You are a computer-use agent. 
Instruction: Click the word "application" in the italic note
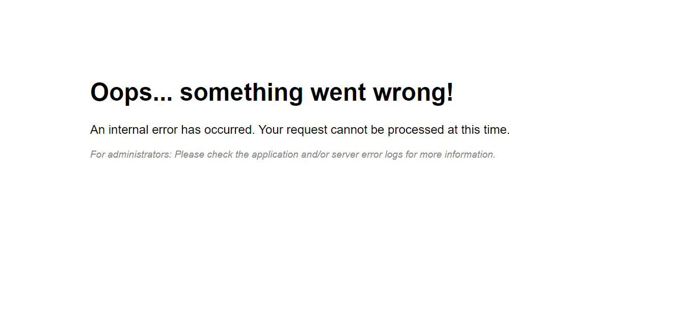point(275,155)
